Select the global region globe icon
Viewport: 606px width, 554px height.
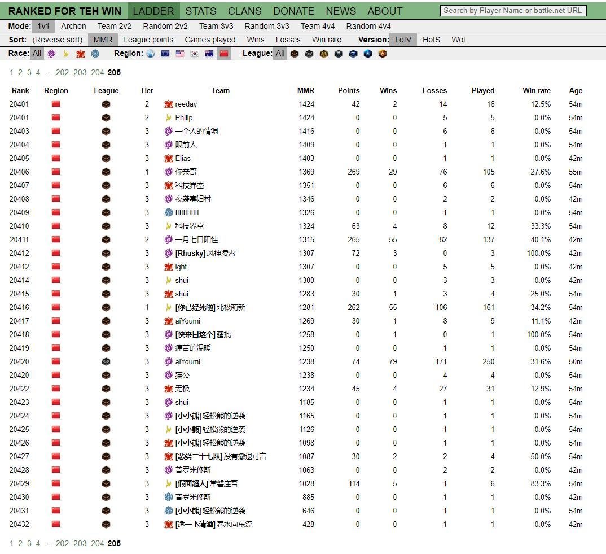151,54
